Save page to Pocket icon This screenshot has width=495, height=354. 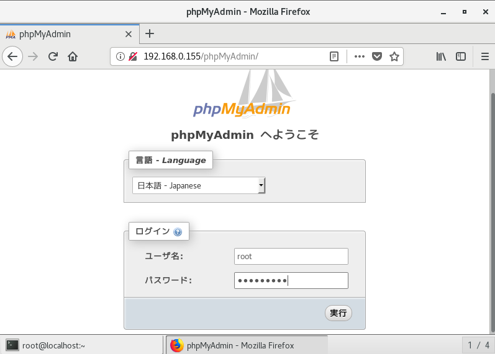(x=377, y=56)
